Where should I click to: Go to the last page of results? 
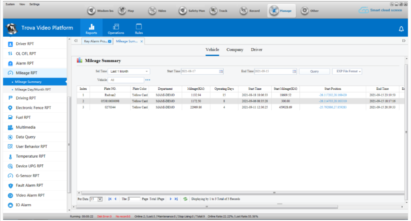click(x=176, y=199)
